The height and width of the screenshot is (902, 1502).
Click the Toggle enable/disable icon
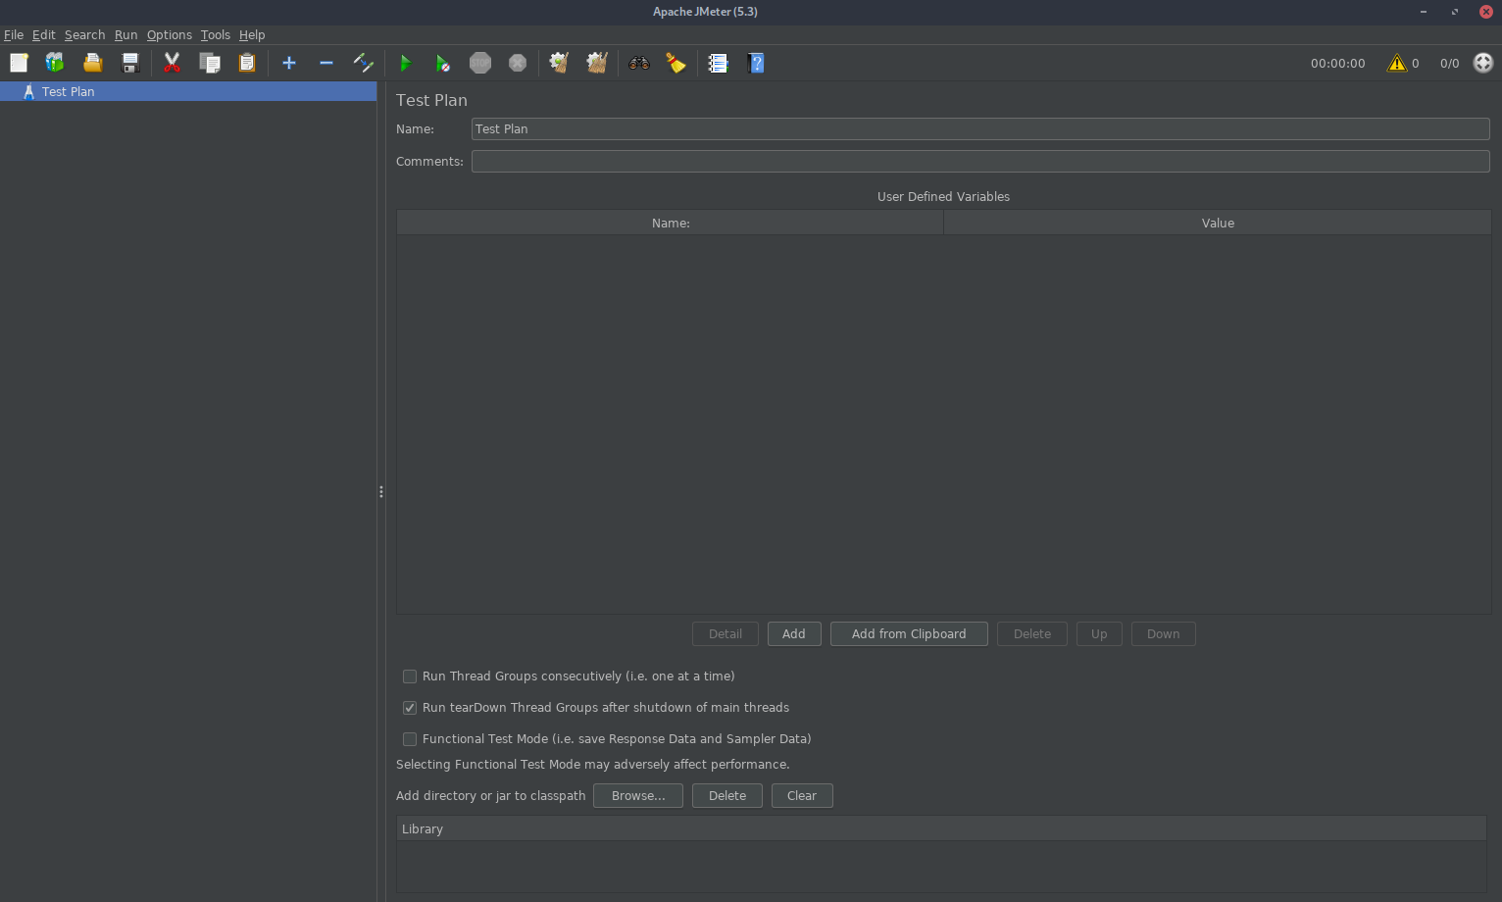point(364,63)
